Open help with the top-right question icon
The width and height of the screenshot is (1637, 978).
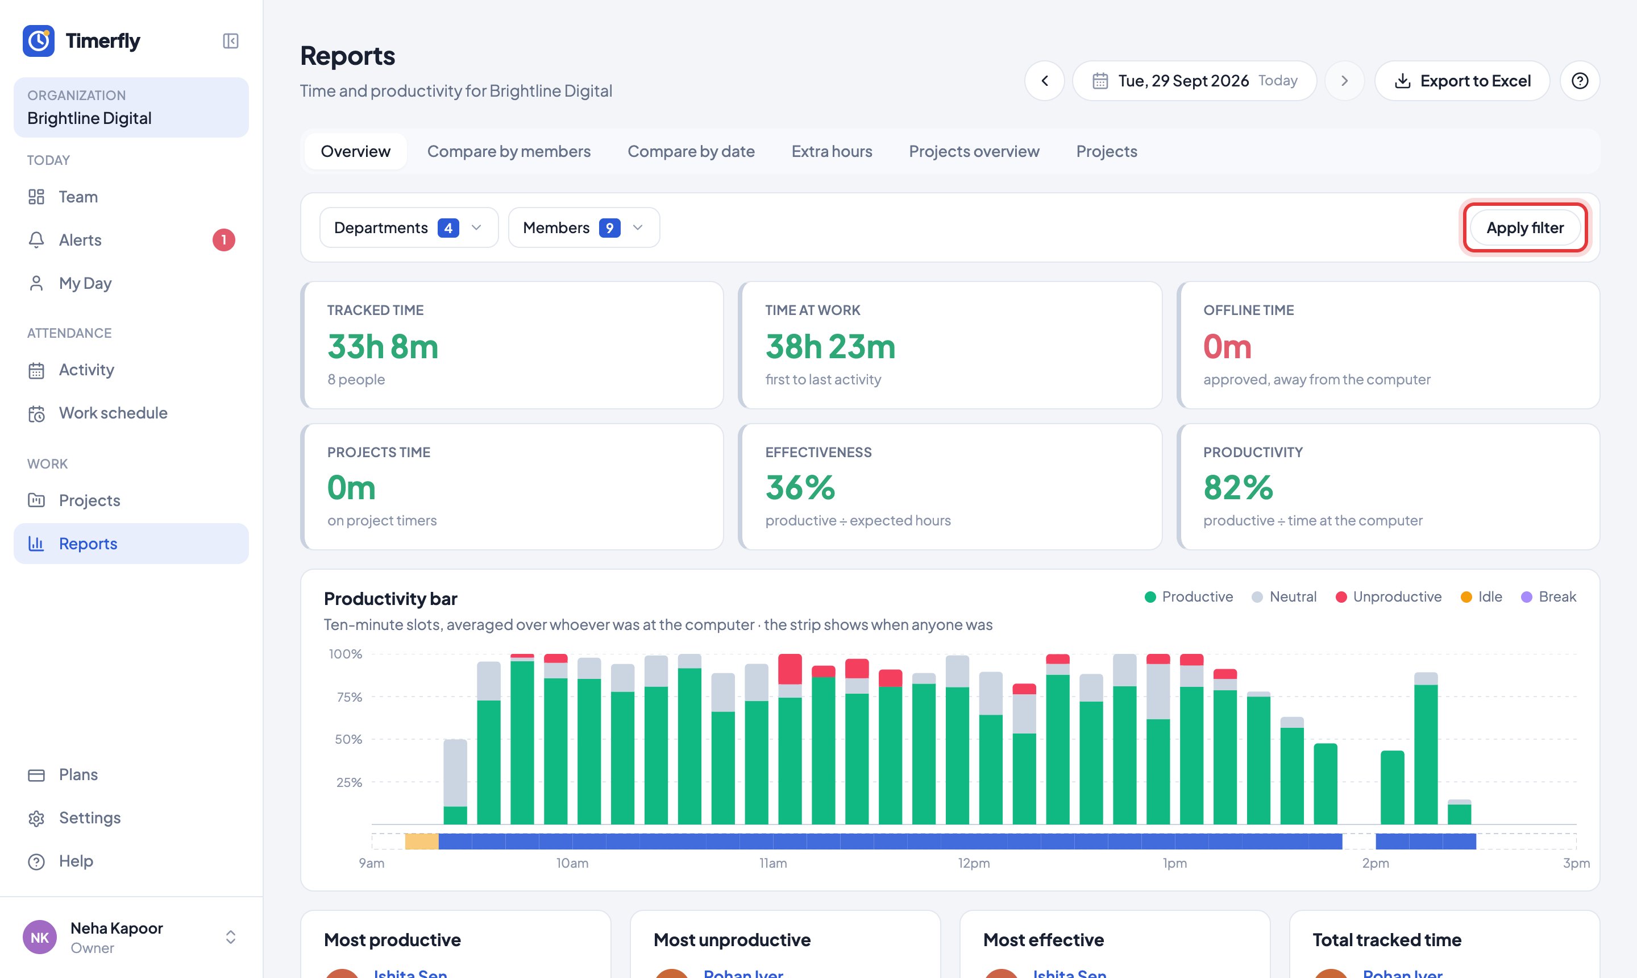coord(1580,80)
